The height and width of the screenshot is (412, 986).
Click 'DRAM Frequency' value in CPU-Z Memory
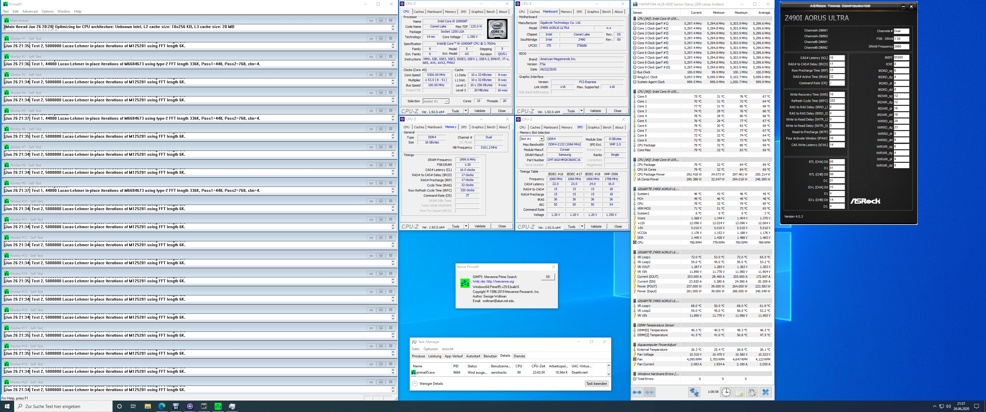click(467, 159)
